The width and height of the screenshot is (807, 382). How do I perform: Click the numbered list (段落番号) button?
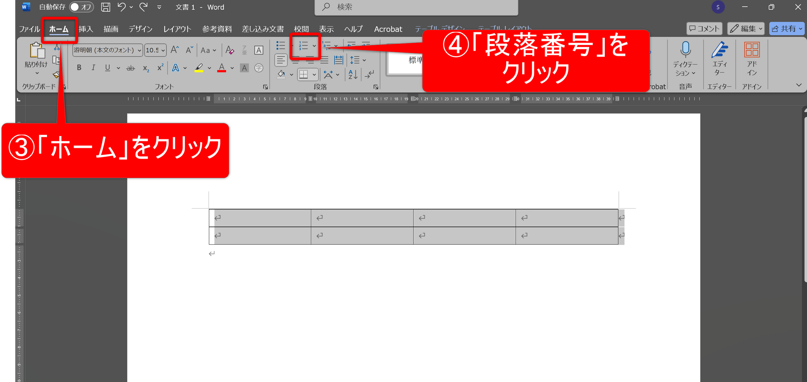(x=303, y=46)
